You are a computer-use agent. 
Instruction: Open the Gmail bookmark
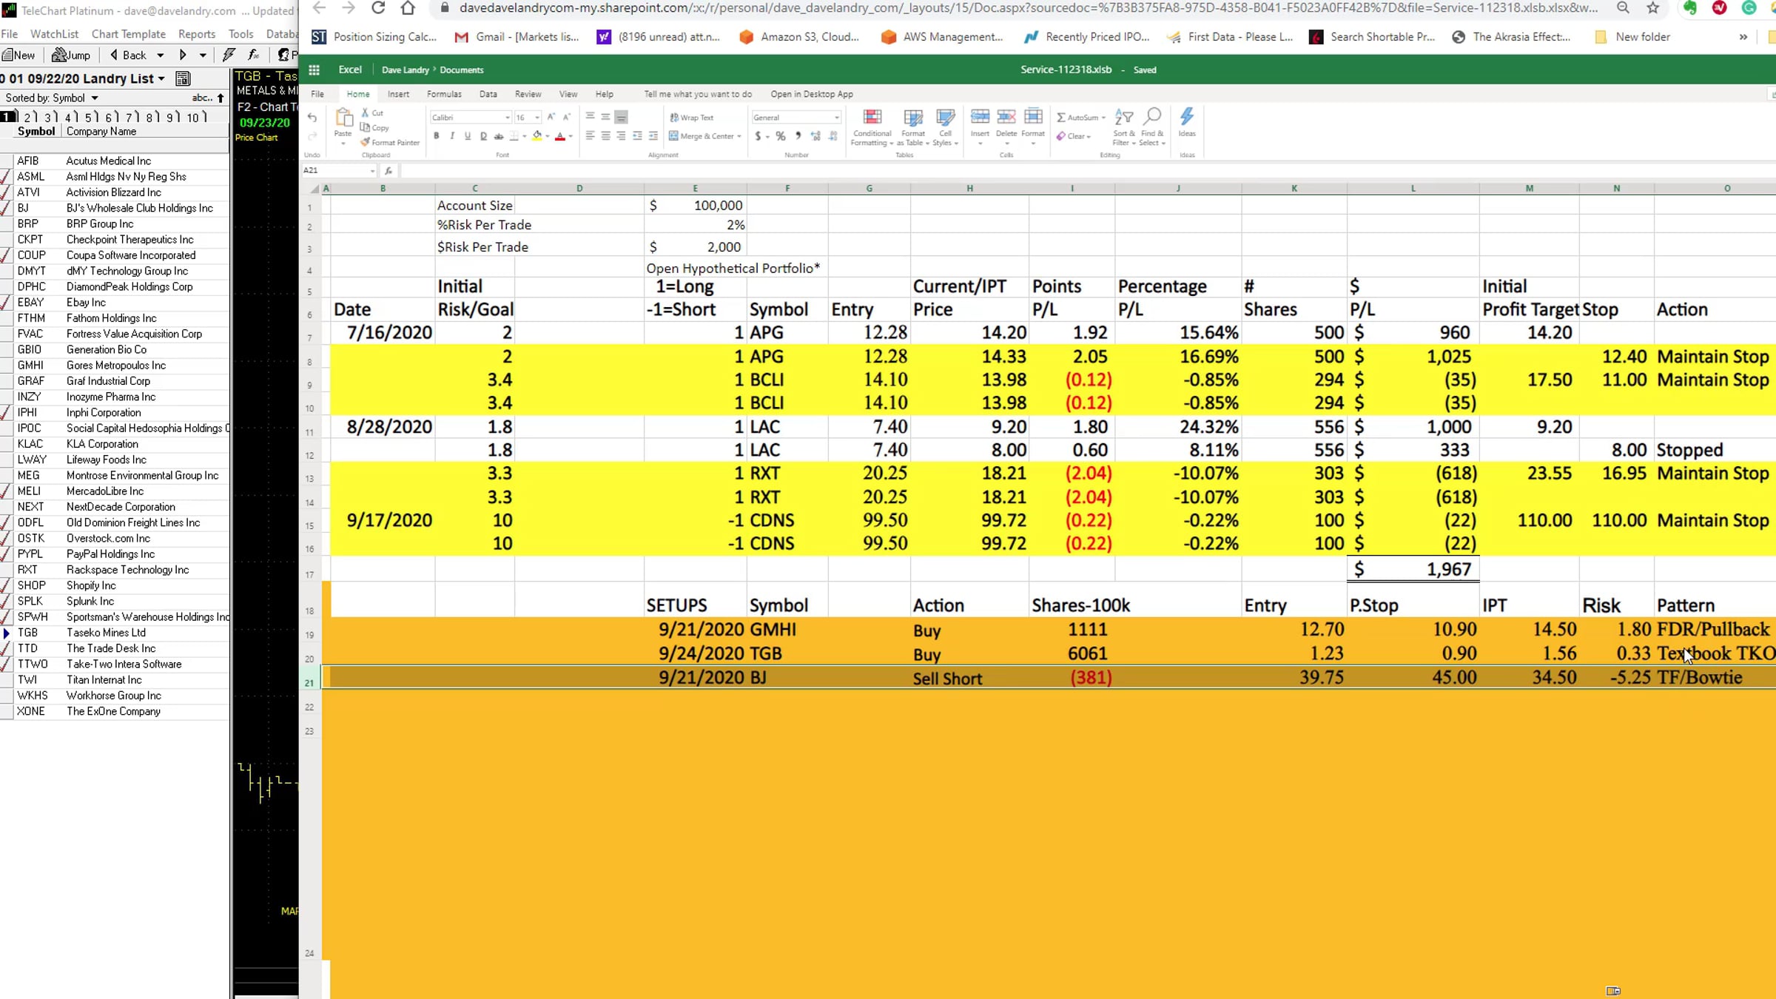point(517,37)
